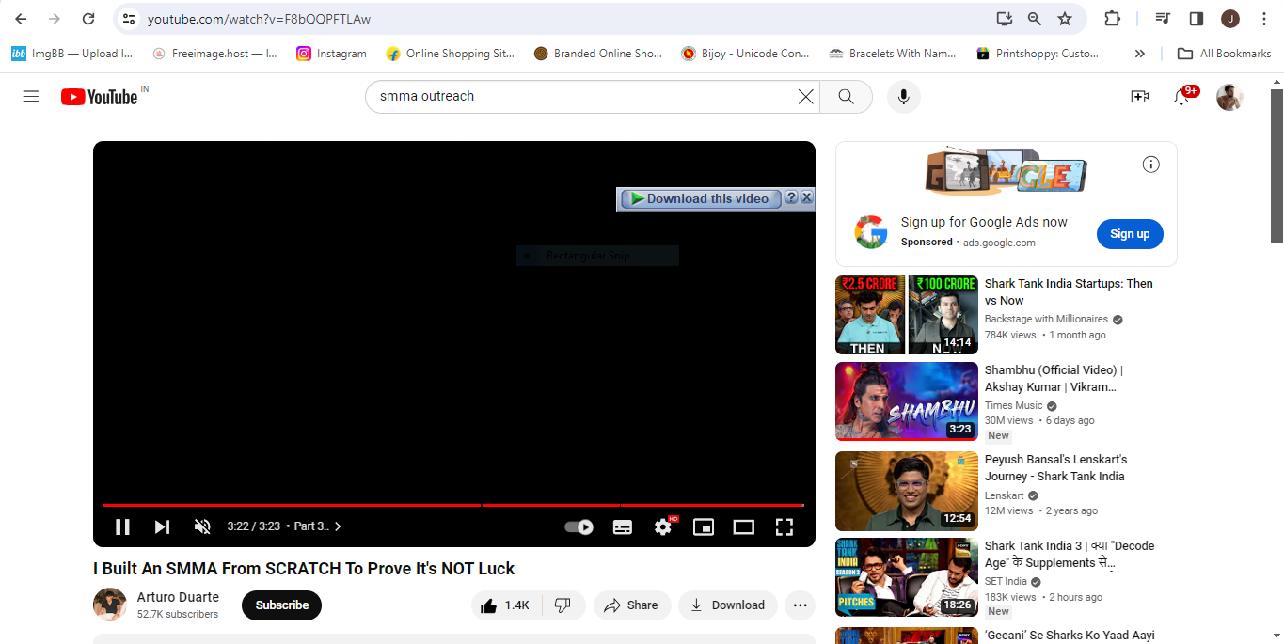The height and width of the screenshot is (644, 1284).
Task: Unmute the video speaker icon
Action: click(x=202, y=526)
